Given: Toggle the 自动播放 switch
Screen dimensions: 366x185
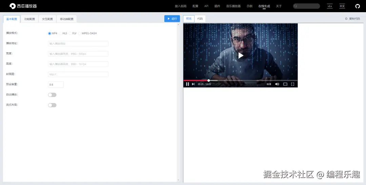Looking at the screenshot, I should tap(52, 95).
